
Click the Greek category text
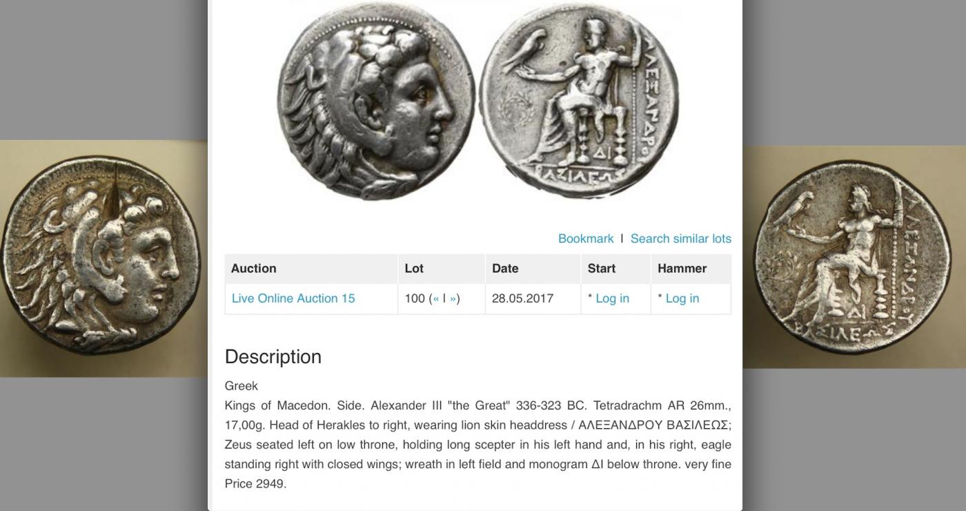click(x=241, y=386)
